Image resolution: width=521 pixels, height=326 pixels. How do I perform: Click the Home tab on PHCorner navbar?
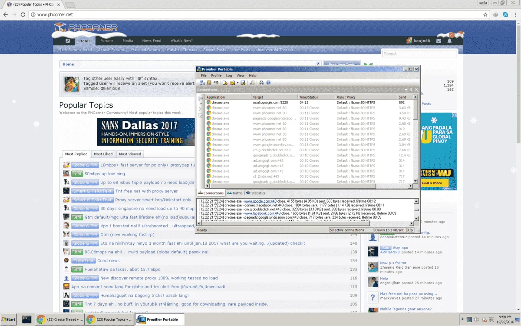[x=85, y=41]
